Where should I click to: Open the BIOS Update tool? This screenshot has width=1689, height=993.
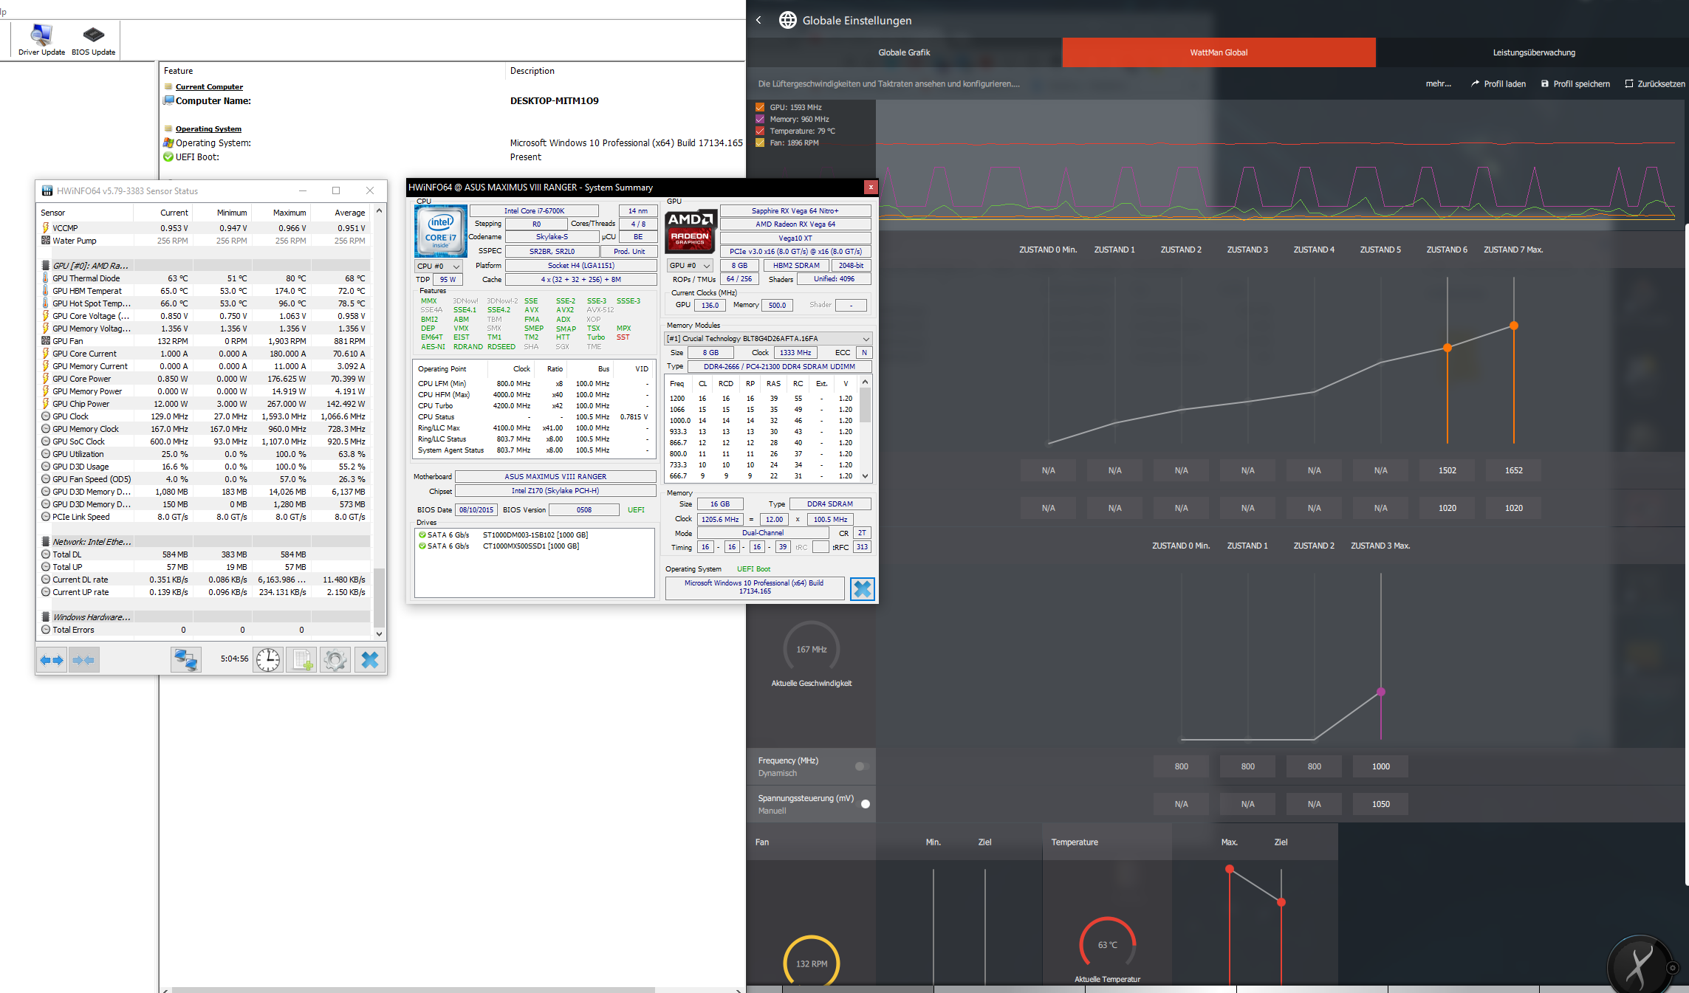(93, 40)
